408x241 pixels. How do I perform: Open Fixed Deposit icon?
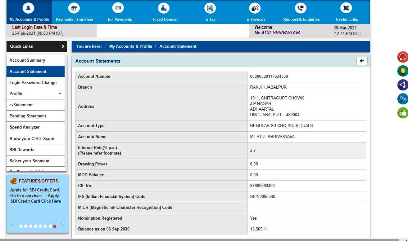(x=164, y=8)
